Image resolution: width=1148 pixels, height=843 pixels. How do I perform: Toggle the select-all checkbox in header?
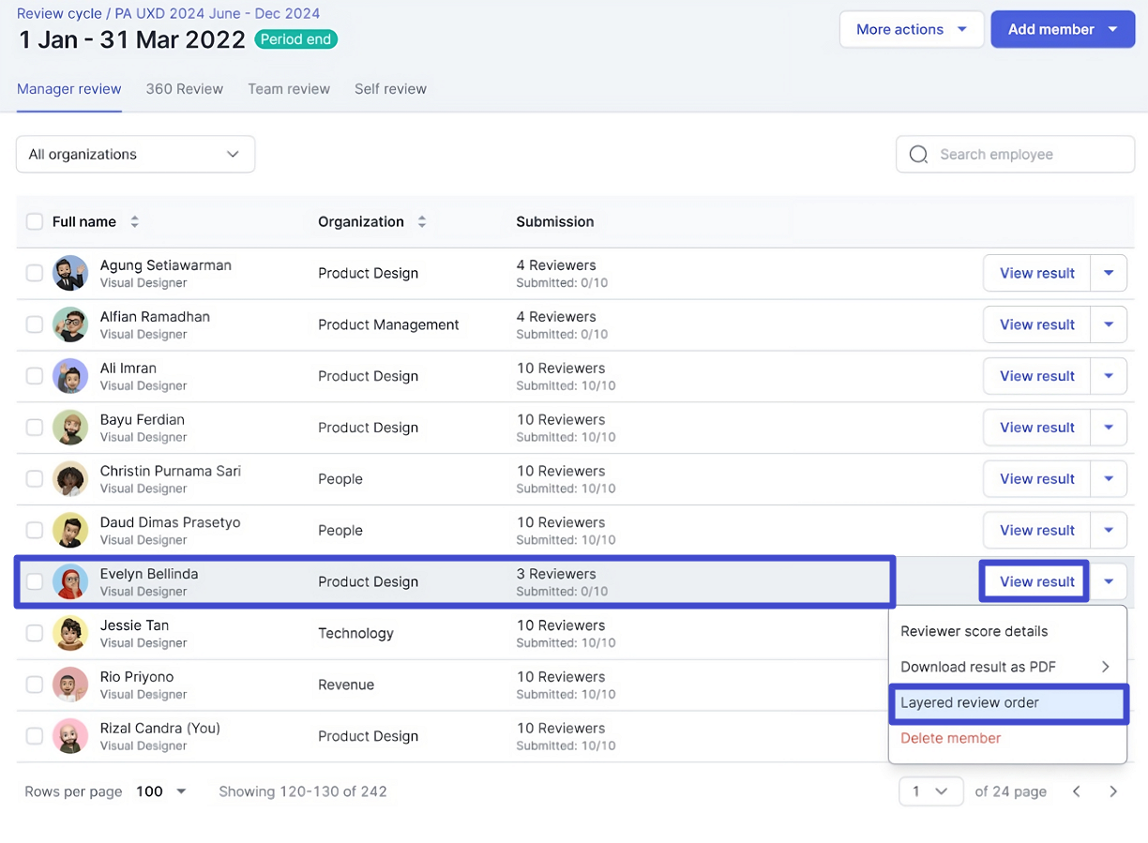click(35, 222)
